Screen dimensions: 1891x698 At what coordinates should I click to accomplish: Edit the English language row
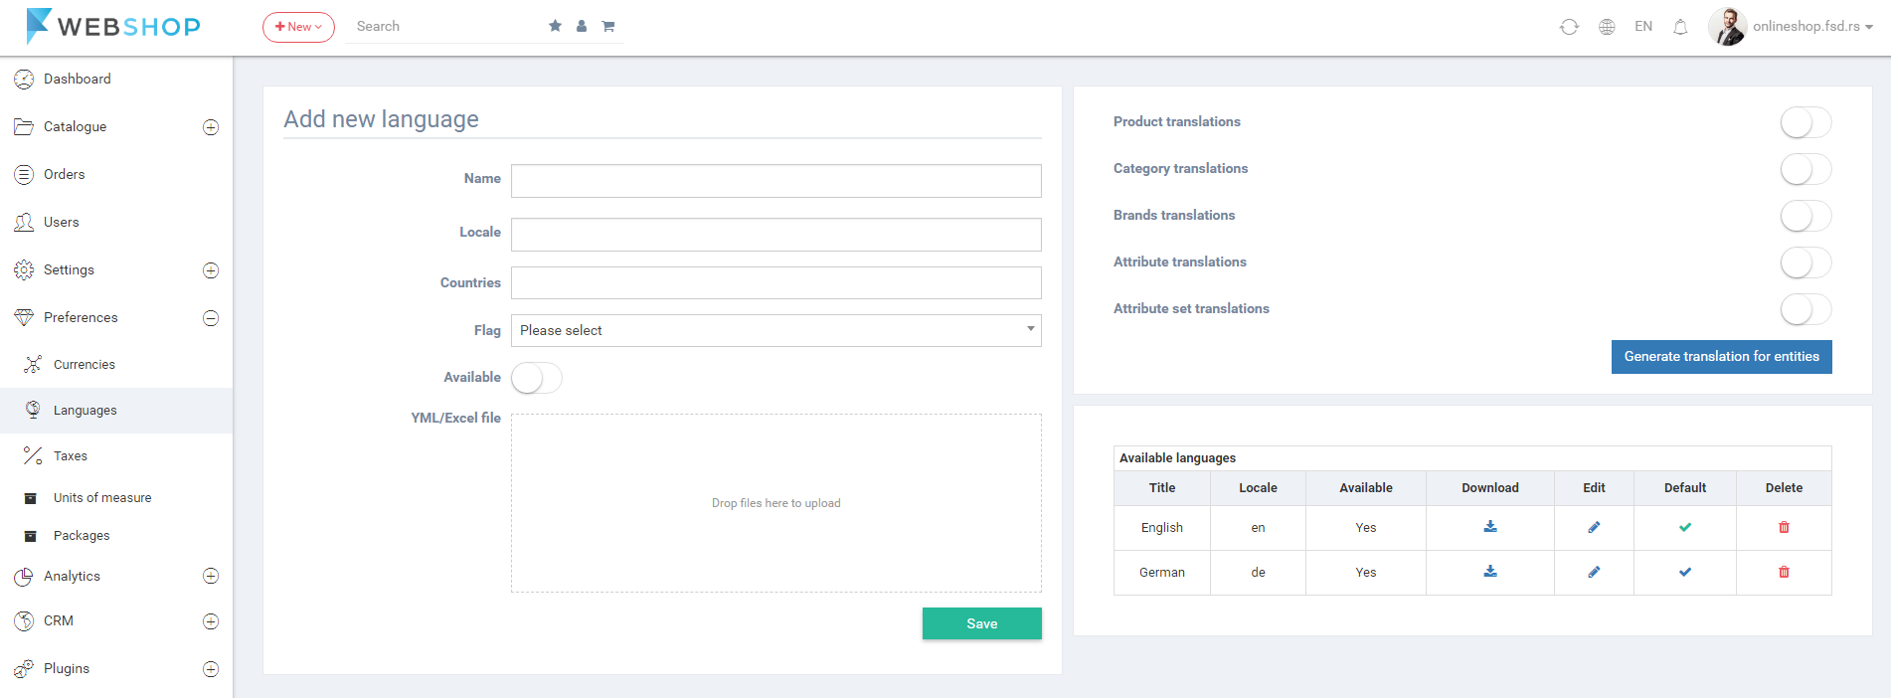tap(1594, 527)
